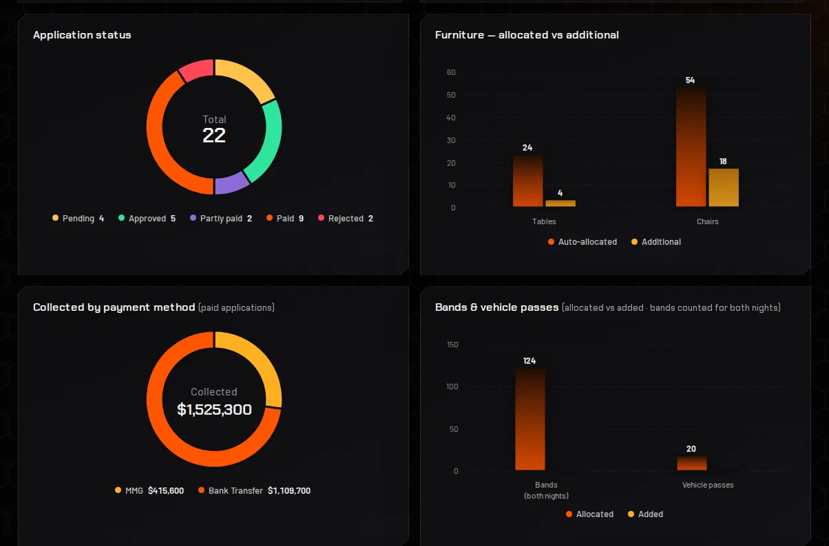This screenshot has height=546, width=829.
Task: Click the Tables additional bar labeled 4
Action: click(560, 203)
